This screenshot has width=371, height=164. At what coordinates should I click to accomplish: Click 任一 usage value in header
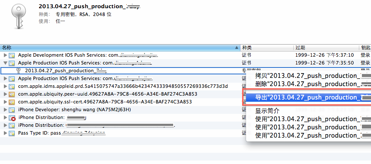[60, 21]
